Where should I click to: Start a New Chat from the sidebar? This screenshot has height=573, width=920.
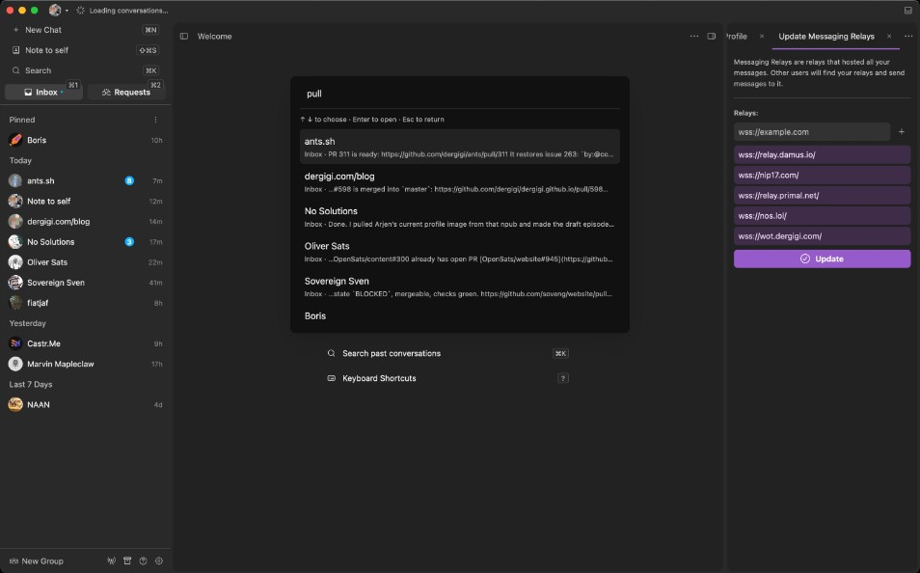click(86, 30)
